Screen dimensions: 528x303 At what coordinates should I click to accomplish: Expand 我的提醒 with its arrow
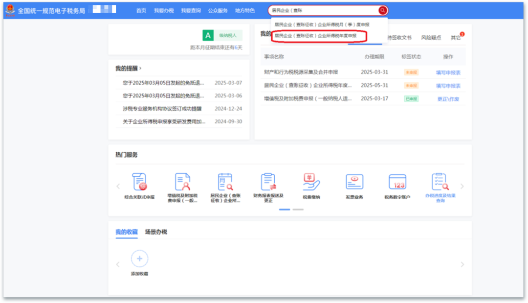[x=140, y=69]
